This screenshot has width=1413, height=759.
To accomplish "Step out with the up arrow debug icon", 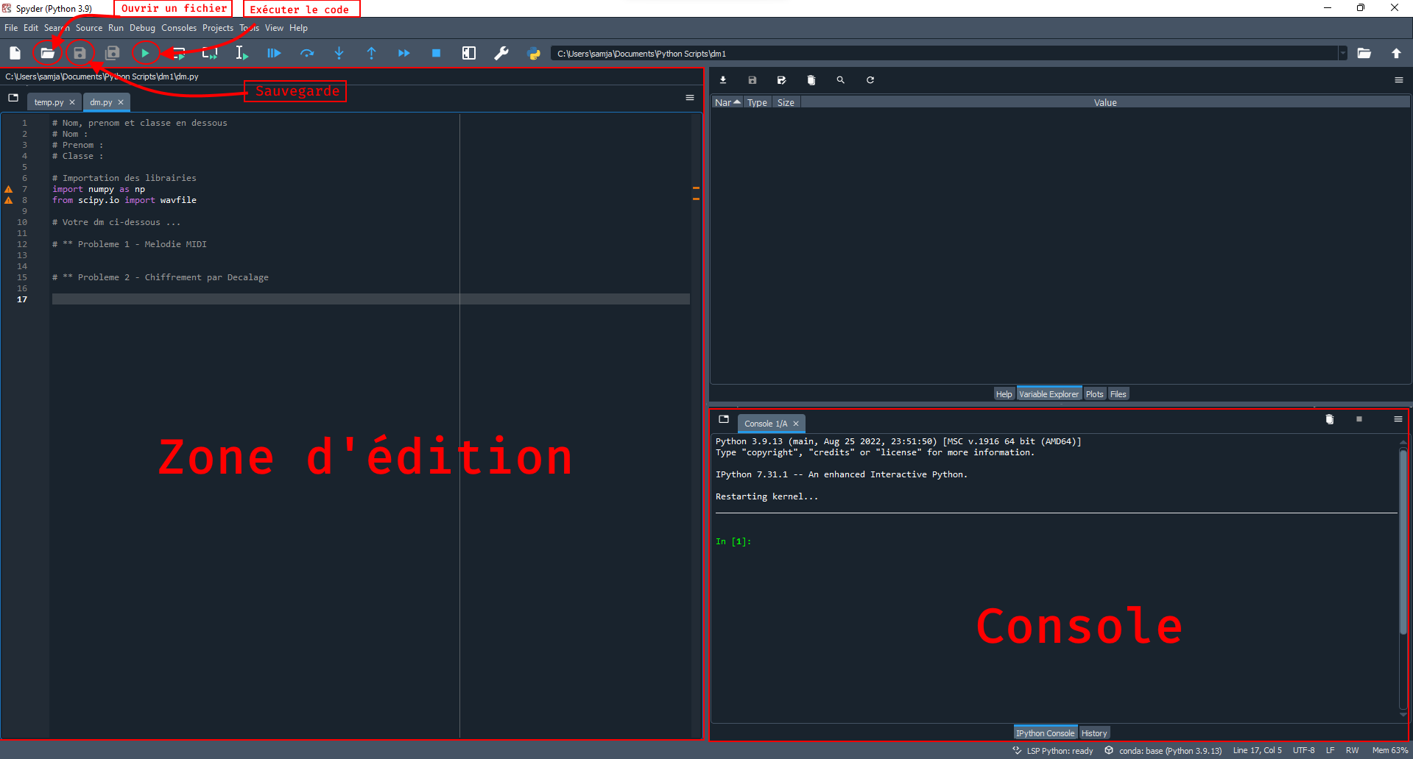I will [x=371, y=53].
